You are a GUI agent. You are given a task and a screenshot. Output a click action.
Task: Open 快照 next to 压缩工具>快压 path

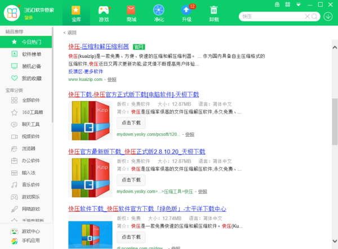coord(203,192)
